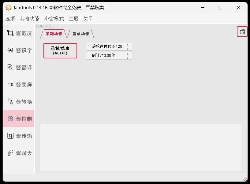Open the 关于 menu

pos(88,19)
